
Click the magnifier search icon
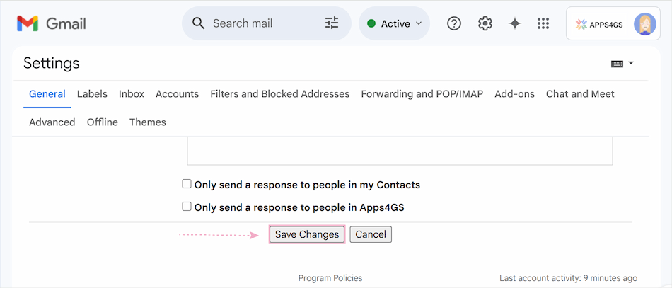199,23
